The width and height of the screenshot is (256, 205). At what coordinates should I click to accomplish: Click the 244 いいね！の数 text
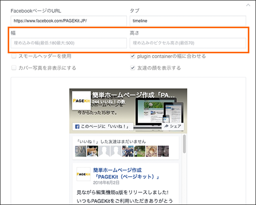[109, 102]
